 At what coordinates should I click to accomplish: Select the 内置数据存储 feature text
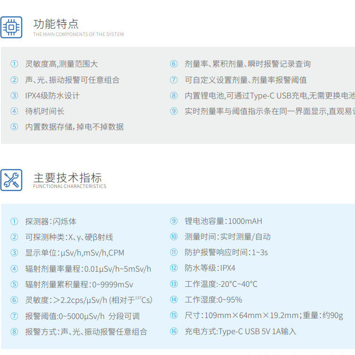(x=74, y=126)
